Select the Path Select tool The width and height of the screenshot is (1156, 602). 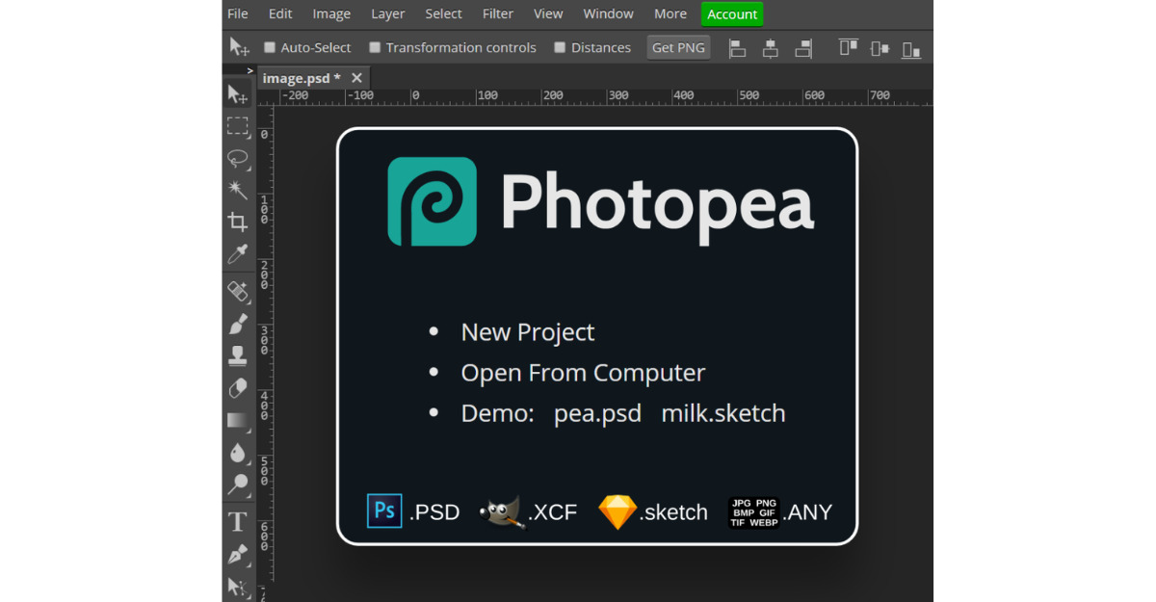click(x=238, y=587)
